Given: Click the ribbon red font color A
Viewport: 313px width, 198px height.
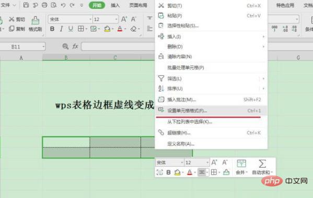Looking at the screenshot, I should tap(120, 29).
